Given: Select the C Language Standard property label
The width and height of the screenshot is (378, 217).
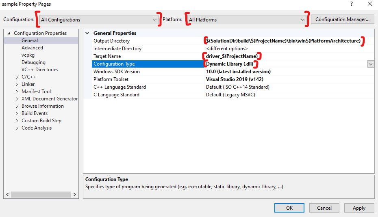Looking at the screenshot, I should pyautogui.click(x=116, y=95).
